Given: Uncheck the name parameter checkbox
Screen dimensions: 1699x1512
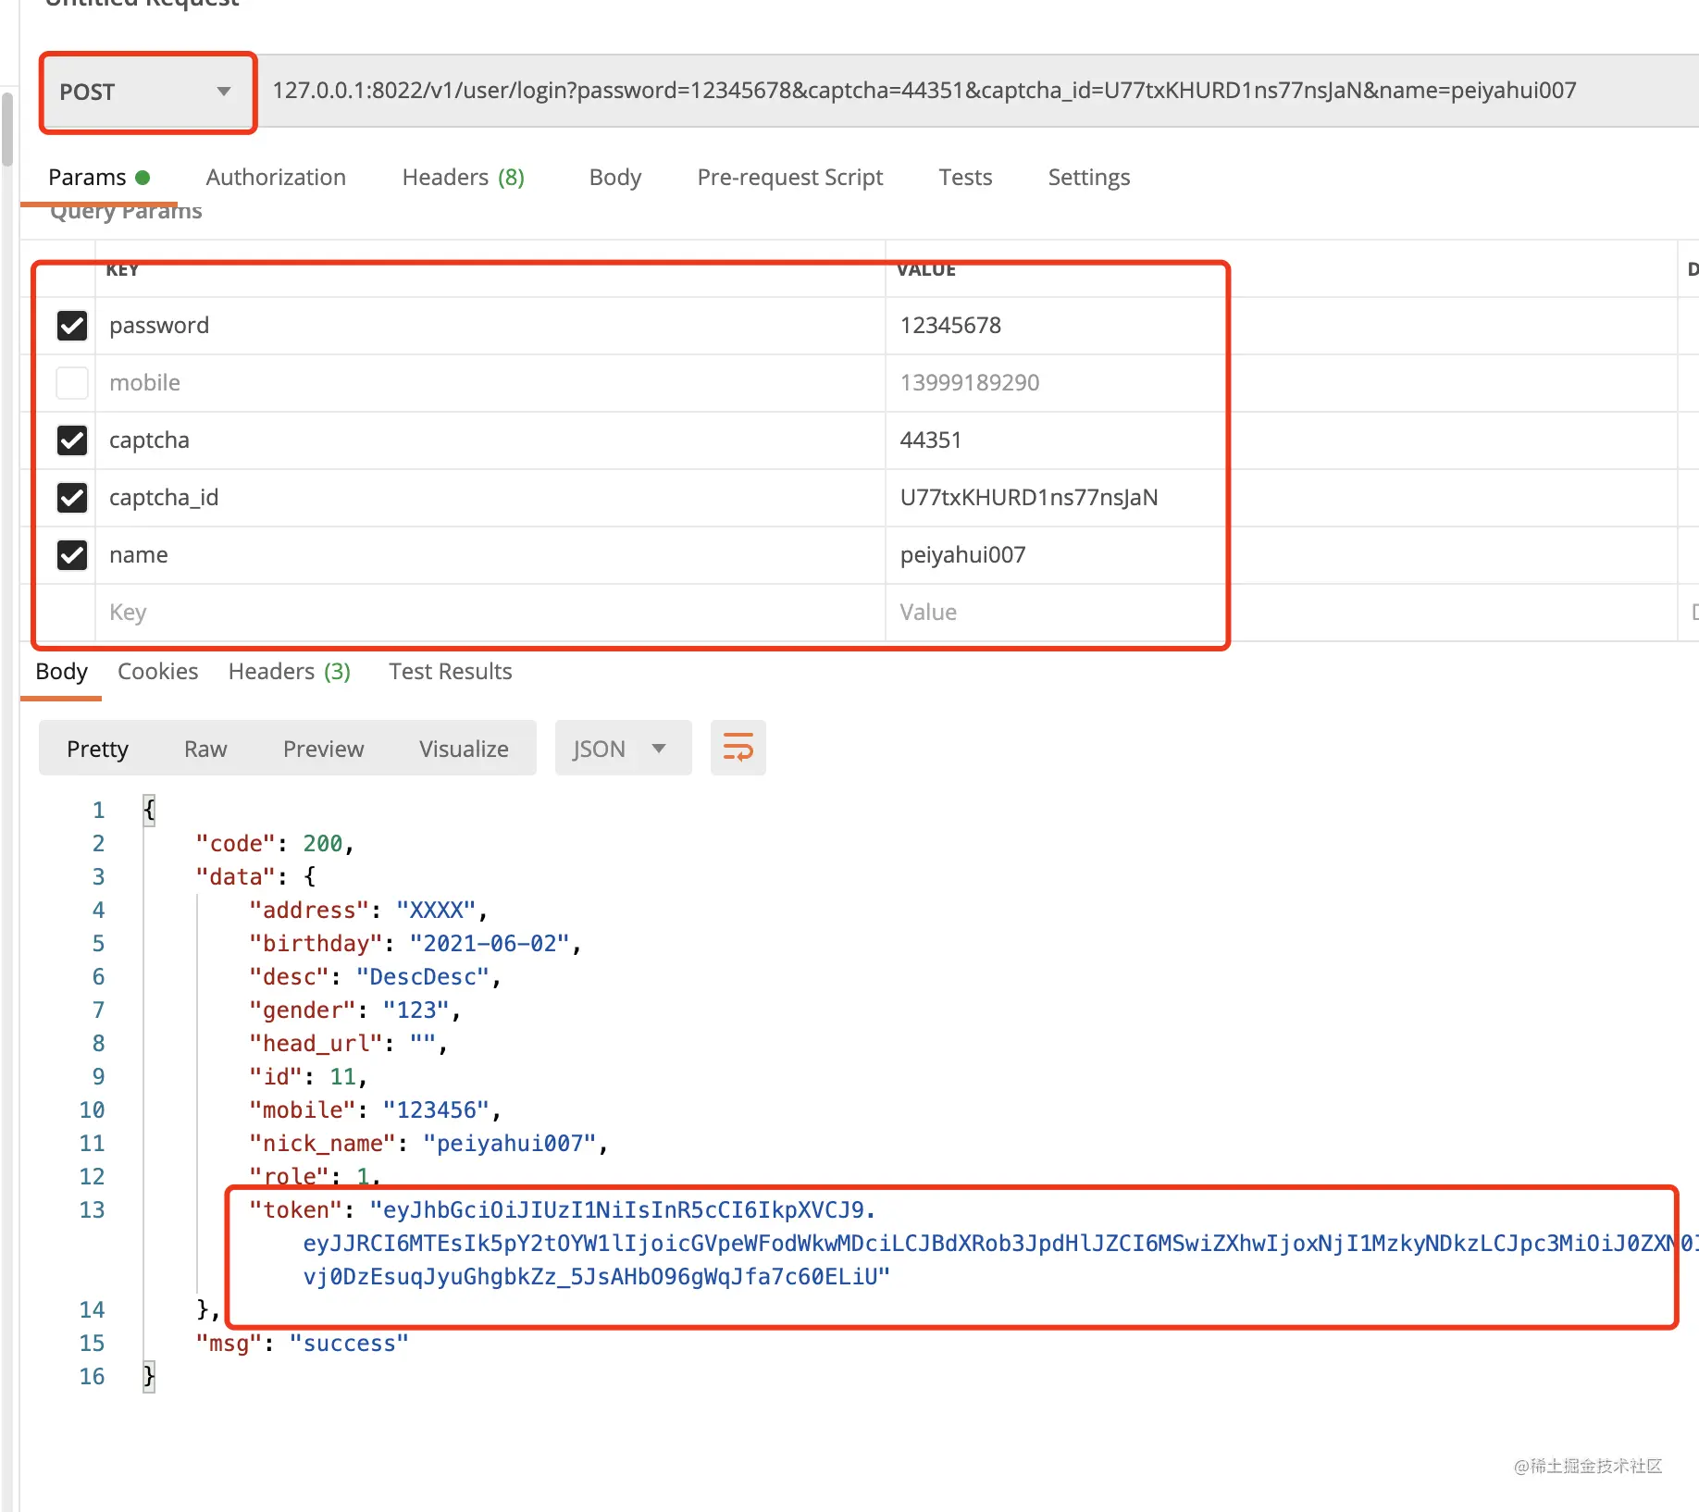Looking at the screenshot, I should pos(72,555).
